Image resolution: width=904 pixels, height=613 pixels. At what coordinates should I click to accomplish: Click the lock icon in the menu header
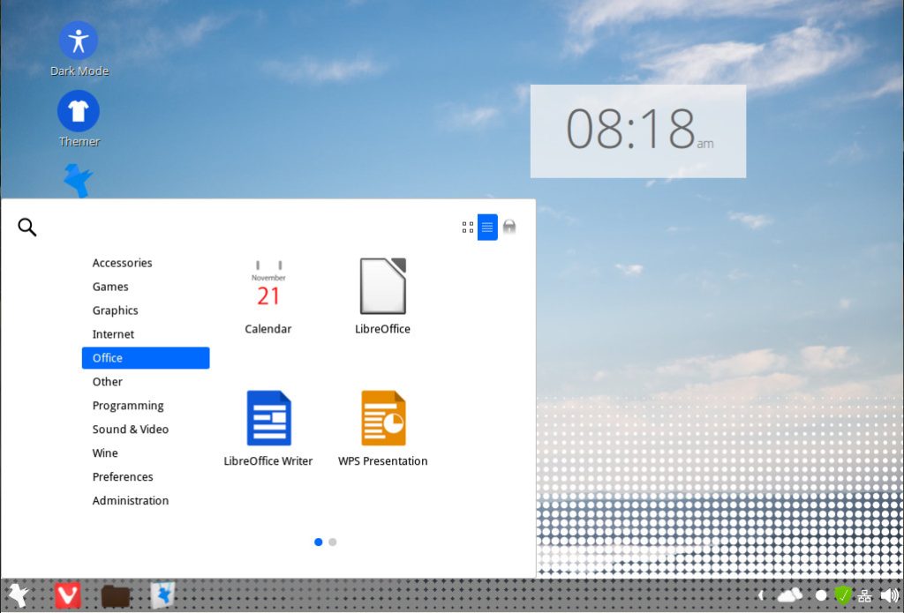pos(509,228)
